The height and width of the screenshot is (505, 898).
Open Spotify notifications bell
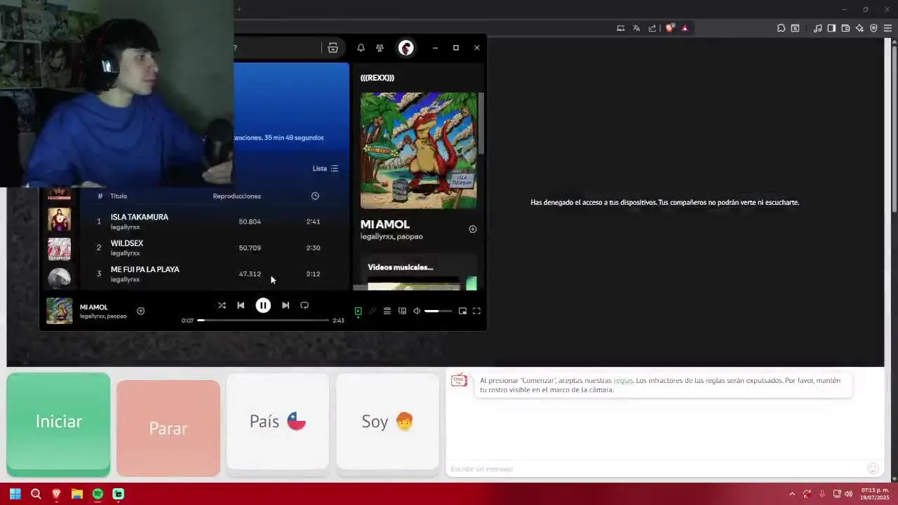(x=361, y=48)
